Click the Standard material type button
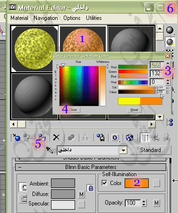The height and width of the screenshot is (213, 178). [x=150, y=150]
